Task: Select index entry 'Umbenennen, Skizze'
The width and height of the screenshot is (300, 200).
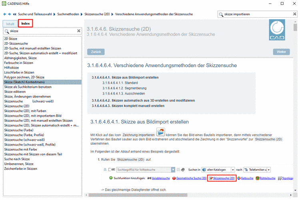Action: (42, 164)
